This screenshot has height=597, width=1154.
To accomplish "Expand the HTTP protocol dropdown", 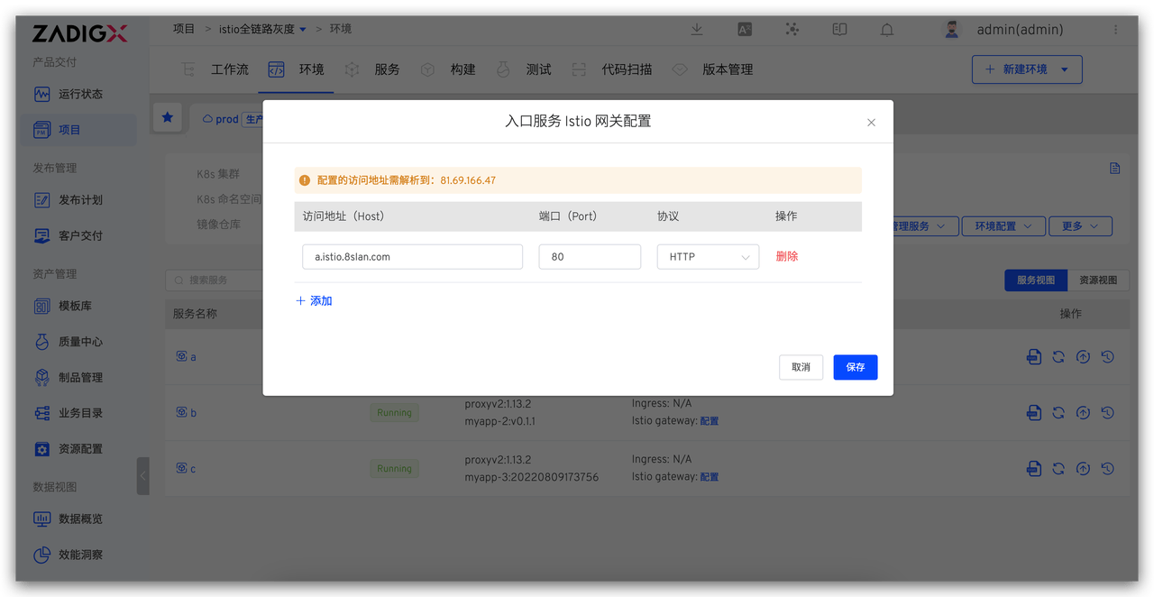I will pyautogui.click(x=708, y=257).
